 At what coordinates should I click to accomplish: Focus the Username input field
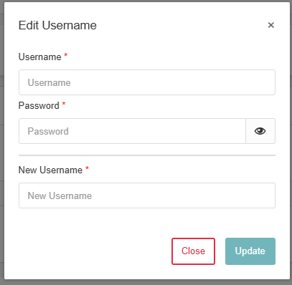point(147,82)
